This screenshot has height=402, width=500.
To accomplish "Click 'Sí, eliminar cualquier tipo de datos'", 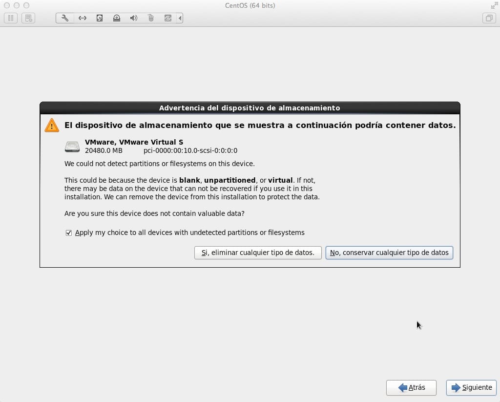I will [258, 253].
